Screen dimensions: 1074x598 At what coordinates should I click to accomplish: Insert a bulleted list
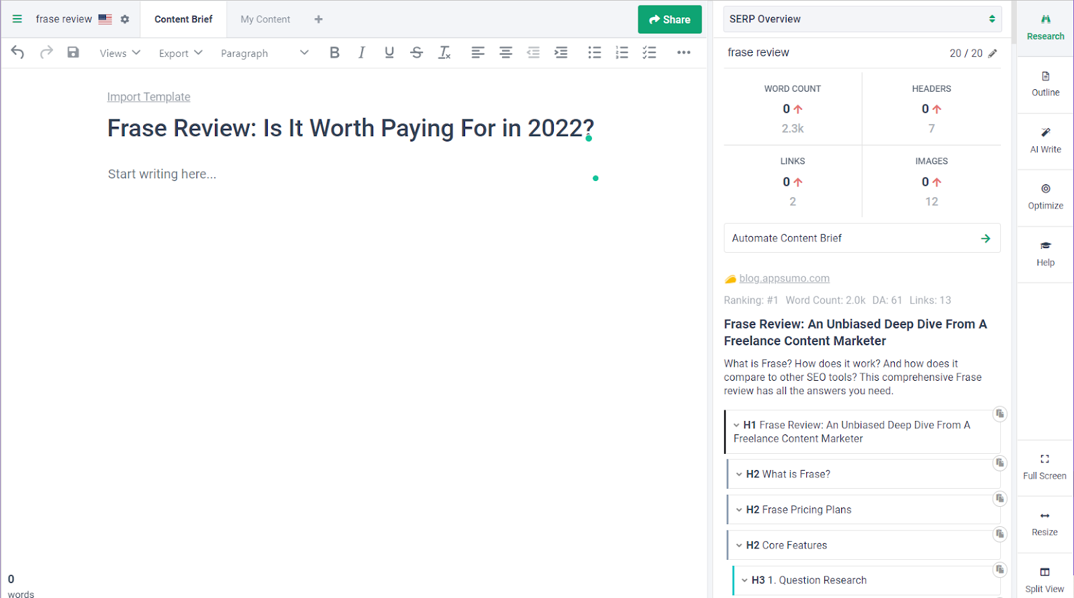point(595,52)
